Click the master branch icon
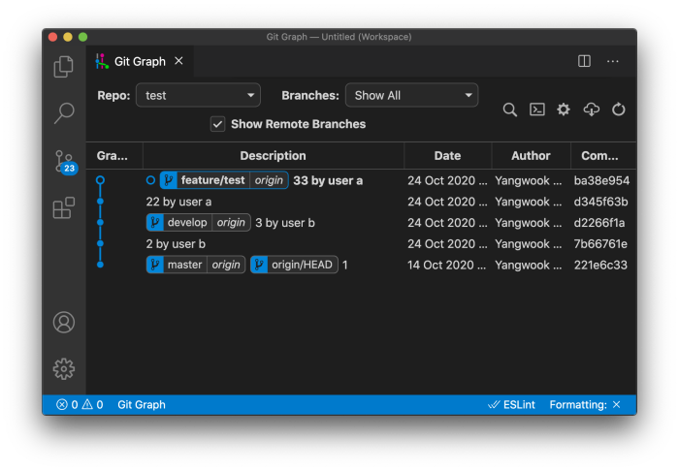This screenshot has width=679, height=471. pyautogui.click(x=154, y=265)
